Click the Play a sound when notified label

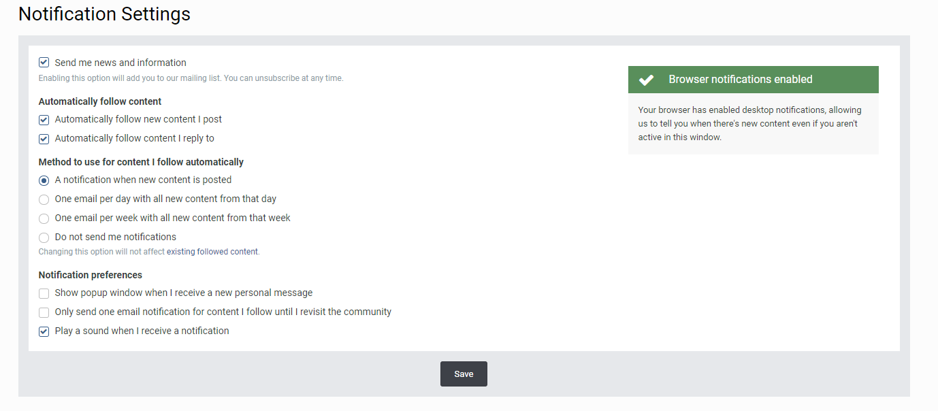(142, 331)
